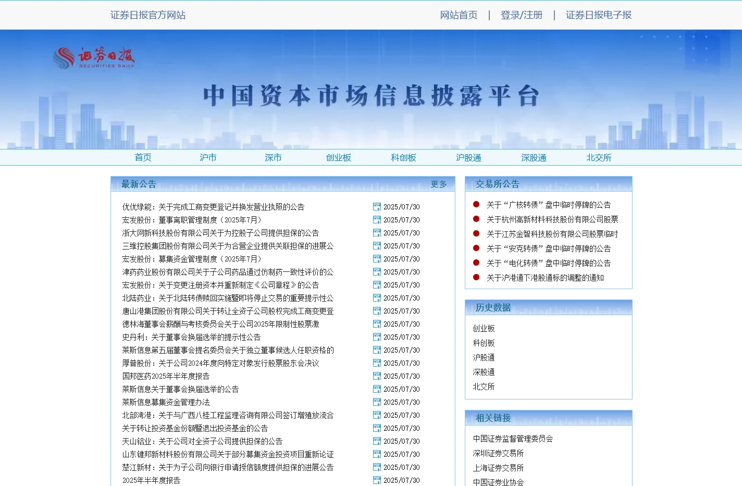Screen dimensions: 742x486
Task: Open PDF icon for 史丹利 announcement
Action: pos(377,337)
